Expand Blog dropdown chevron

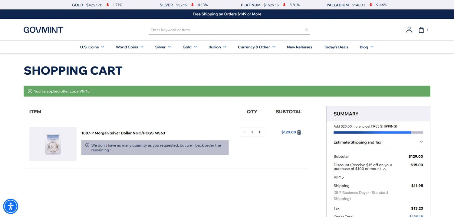(x=372, y=47)
